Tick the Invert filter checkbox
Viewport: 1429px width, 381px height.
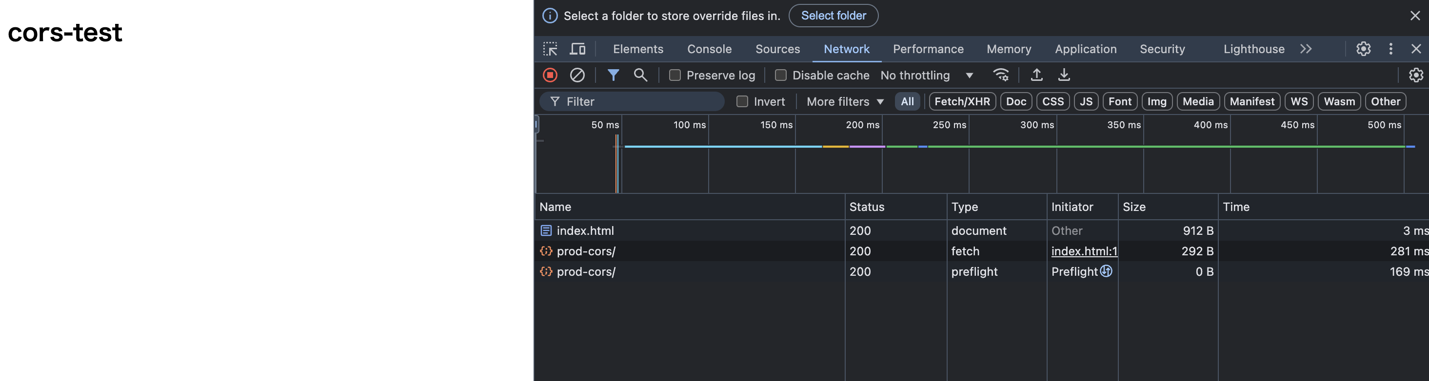click(x=742, y=102)
